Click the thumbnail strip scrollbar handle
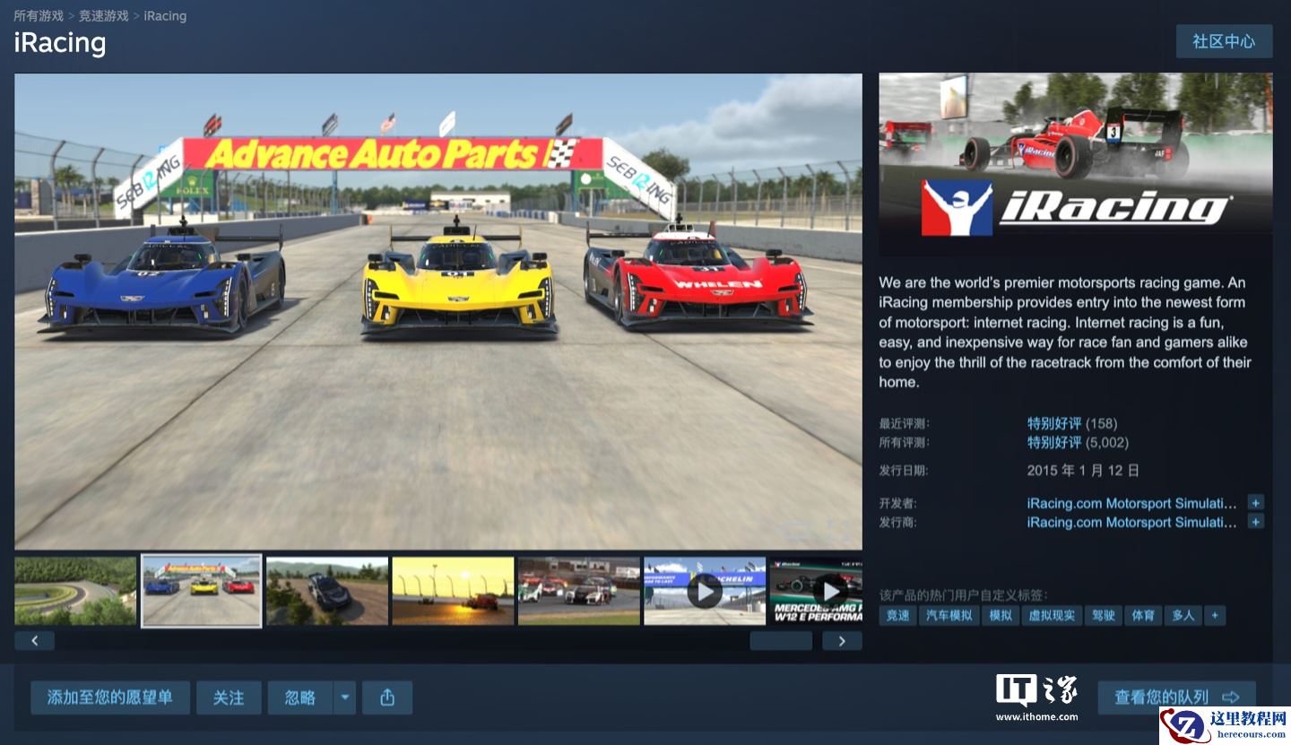1291x745 pixels. pos(781,641)
